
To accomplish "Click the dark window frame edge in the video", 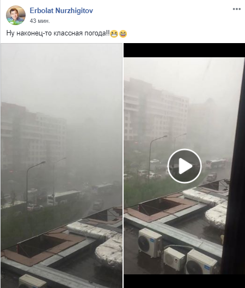I will click(234, 175).
